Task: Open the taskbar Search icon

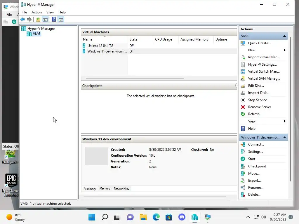Action: pos(105,217)
